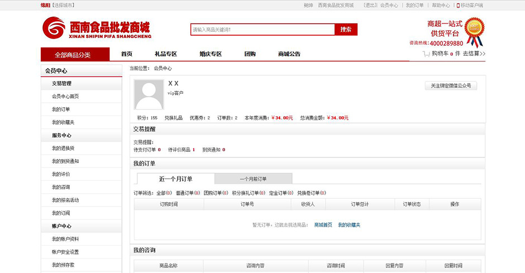Open 我的退换货 in the sidebar

pos(63,149)
